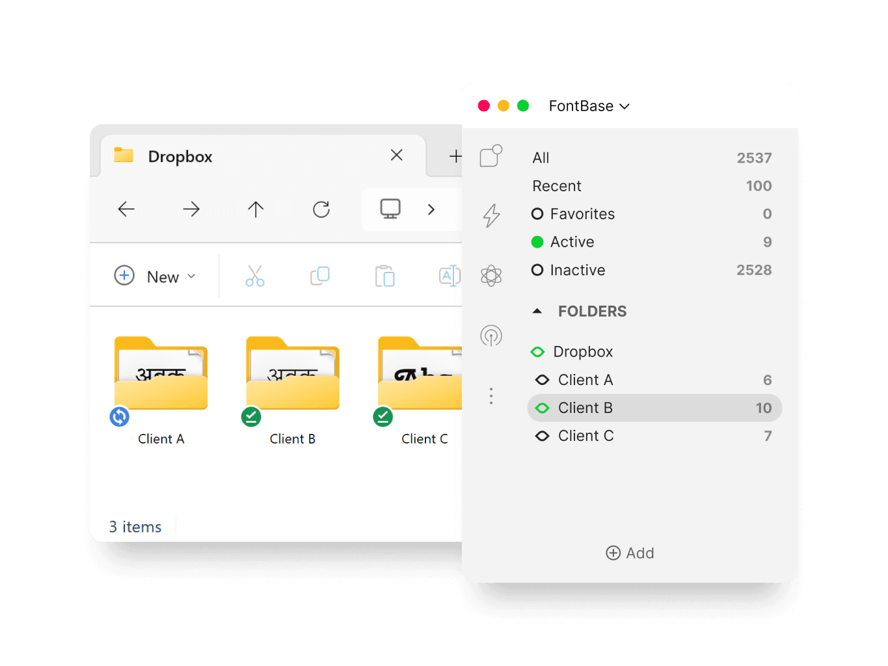This screenshot has height=666, width=888.
Task: Open the lightning bolt sidebar icon
Action: (491, 215)
